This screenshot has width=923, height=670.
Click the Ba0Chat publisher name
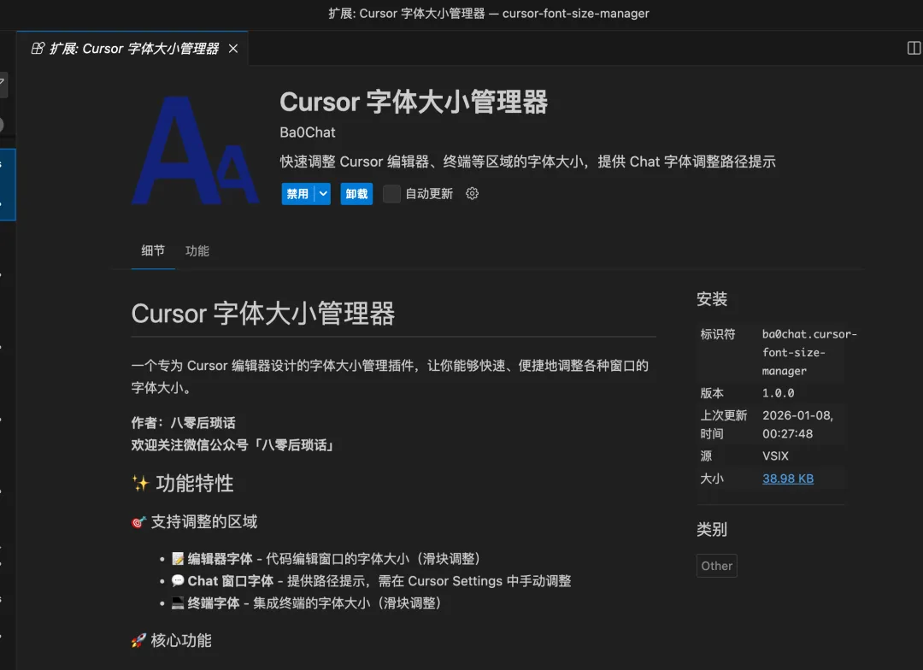pyautogui.click(x=308, y=132)
